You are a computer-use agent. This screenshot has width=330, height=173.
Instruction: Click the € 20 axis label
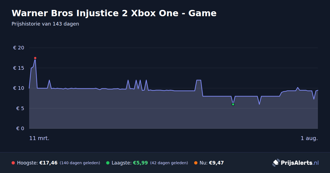click(19, 48)
